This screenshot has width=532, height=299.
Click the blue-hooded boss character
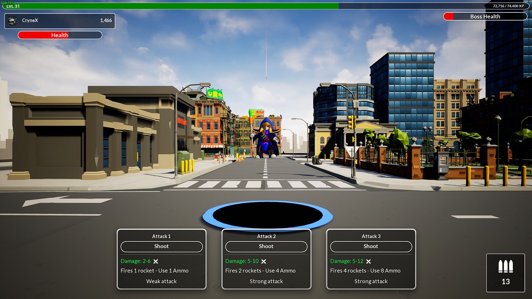(x=266, y=138)
